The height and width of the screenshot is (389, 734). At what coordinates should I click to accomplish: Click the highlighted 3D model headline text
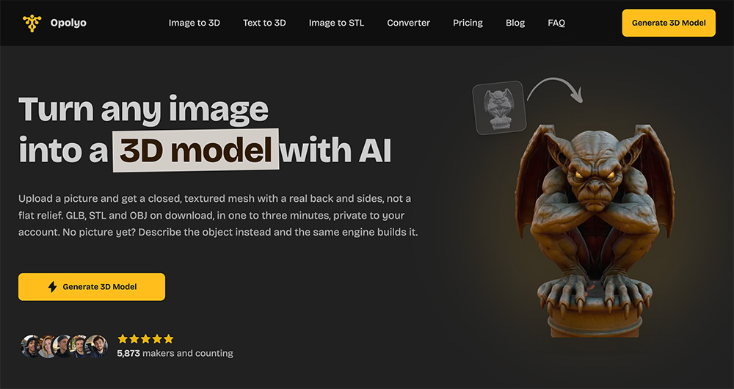pyautogui.click(x=196, y=150)
